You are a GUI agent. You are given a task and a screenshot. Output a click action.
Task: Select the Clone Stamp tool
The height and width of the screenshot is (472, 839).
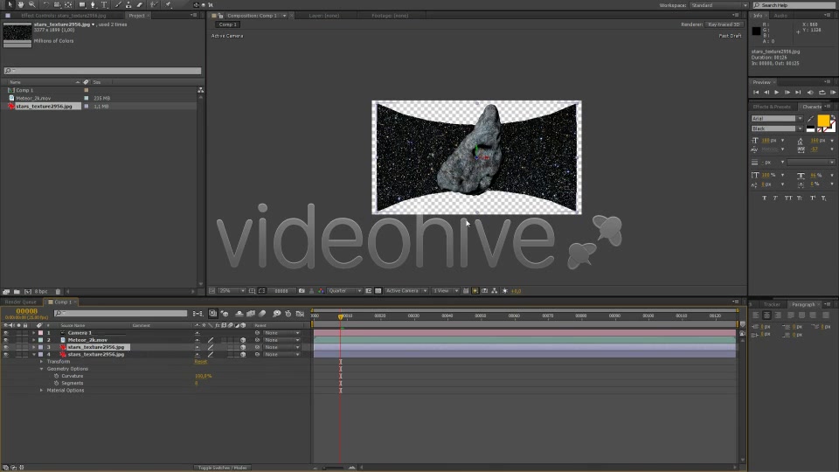pos(129,5)
